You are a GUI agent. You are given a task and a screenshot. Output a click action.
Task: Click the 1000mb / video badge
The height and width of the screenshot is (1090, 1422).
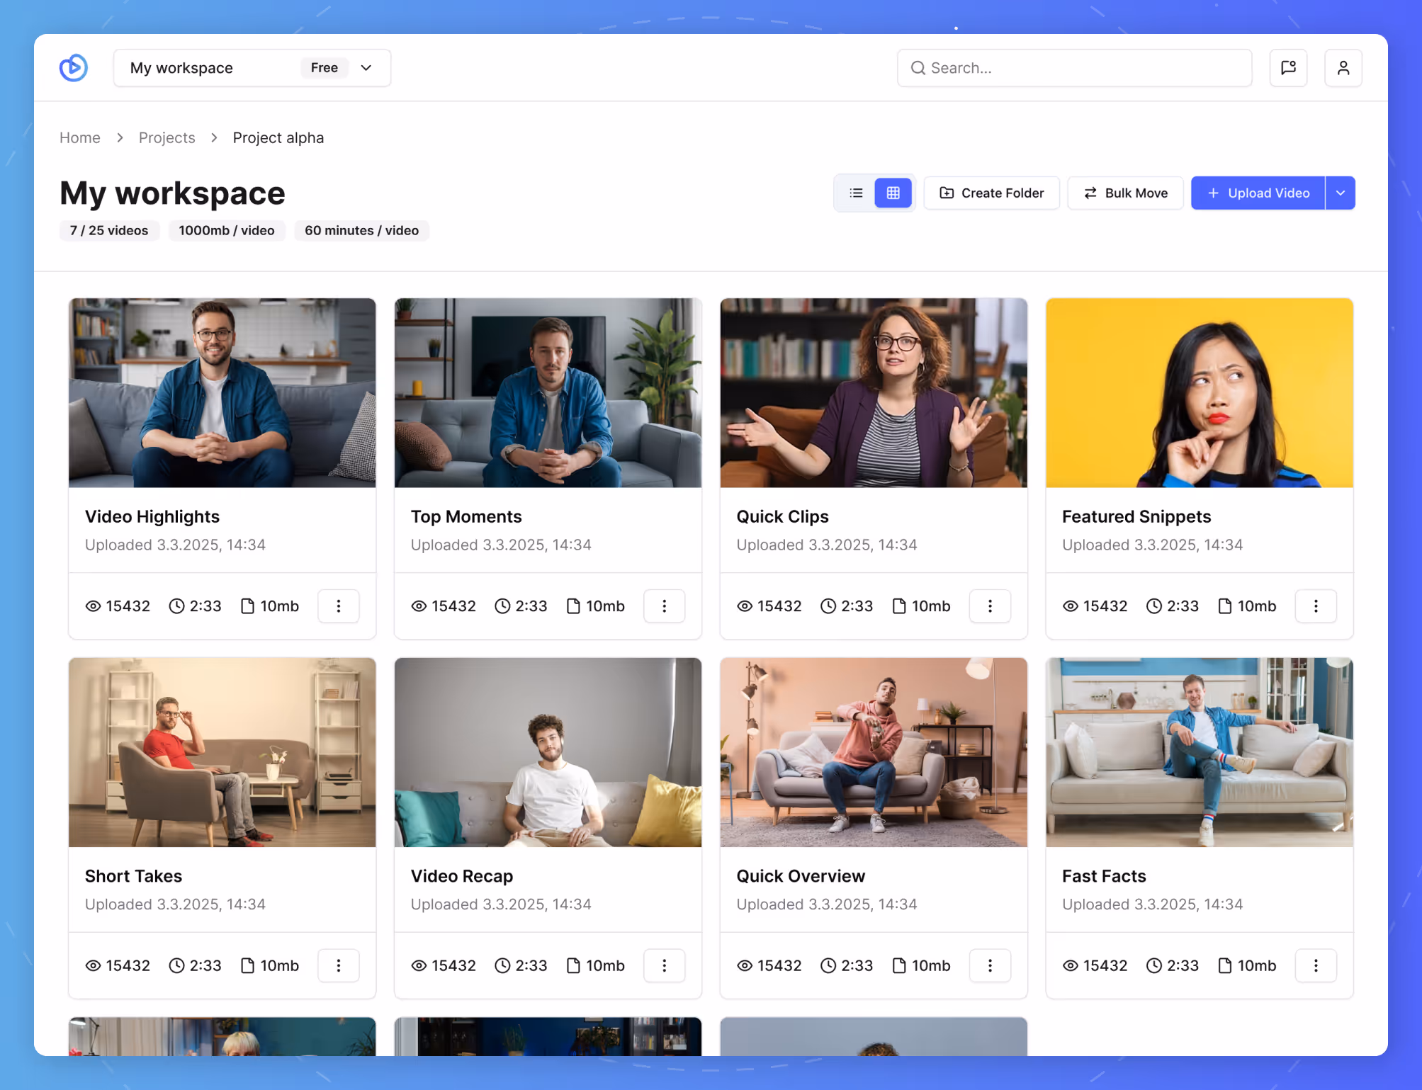pos(227,230)
